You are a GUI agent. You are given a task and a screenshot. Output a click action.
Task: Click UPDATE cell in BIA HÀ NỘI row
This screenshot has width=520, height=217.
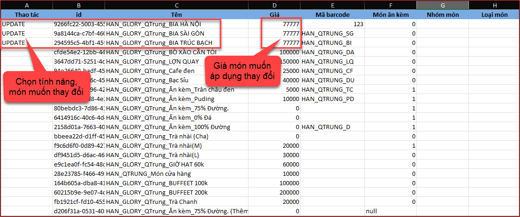[x=14, y=24]
